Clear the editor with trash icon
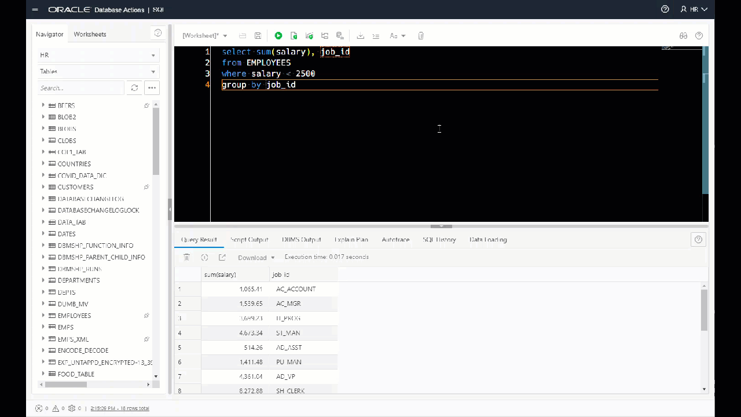 421,36
